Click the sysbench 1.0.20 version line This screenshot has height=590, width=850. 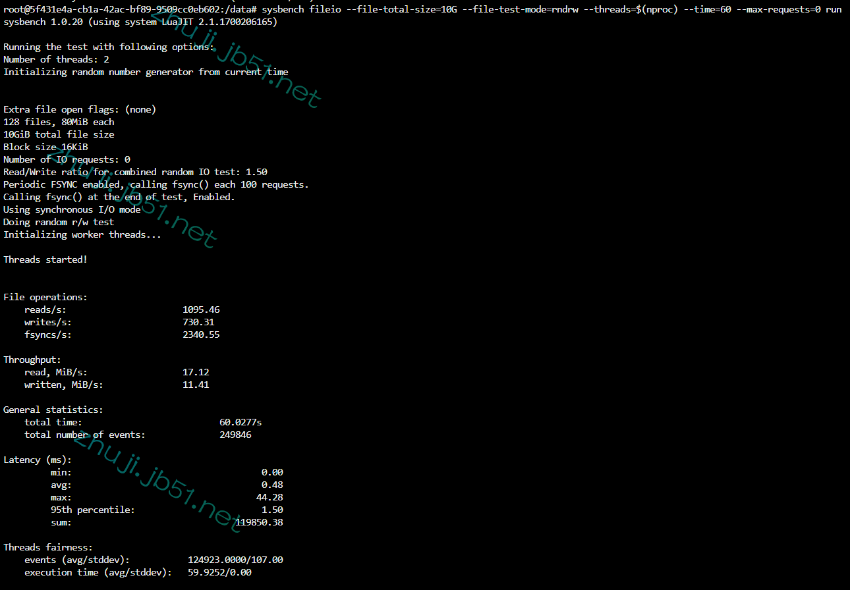click(x=140, y=22)
